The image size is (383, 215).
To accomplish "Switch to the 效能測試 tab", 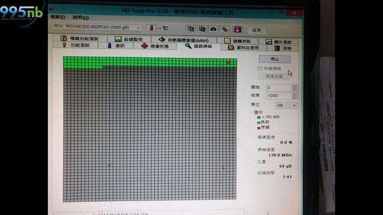I will tap(76, 45).
